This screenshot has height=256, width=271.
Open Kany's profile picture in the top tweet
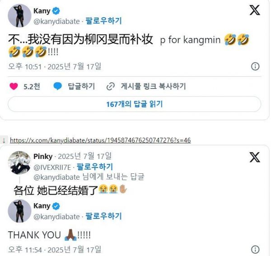coord(19,16)
